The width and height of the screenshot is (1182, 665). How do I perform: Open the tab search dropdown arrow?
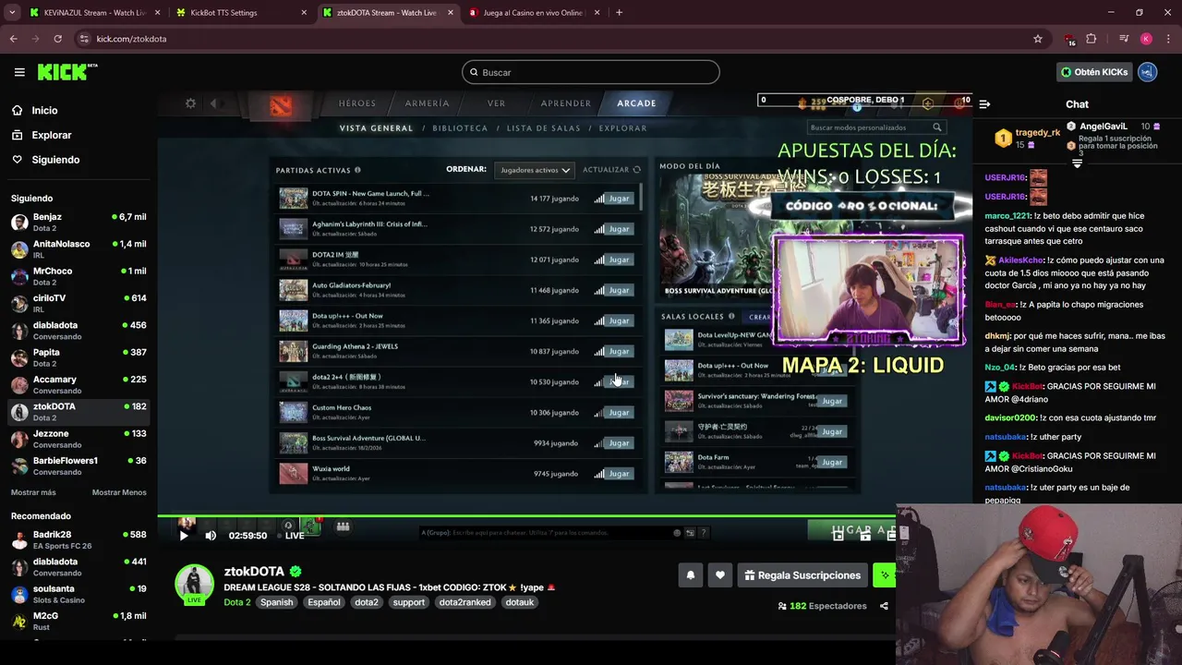coord(12,13)
